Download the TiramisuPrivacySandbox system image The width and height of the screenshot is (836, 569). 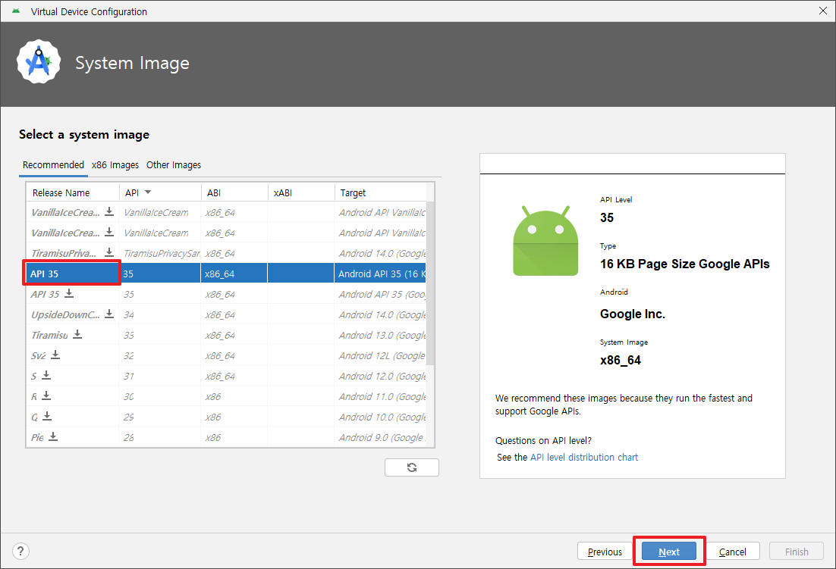pos(109,252)
